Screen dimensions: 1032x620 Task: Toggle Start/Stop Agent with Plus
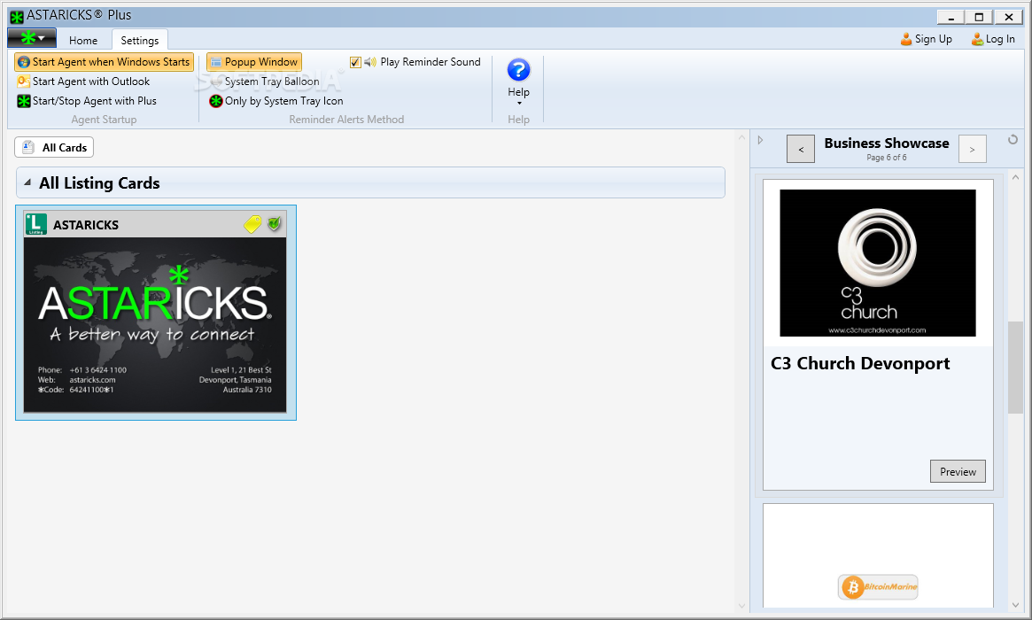87,101
